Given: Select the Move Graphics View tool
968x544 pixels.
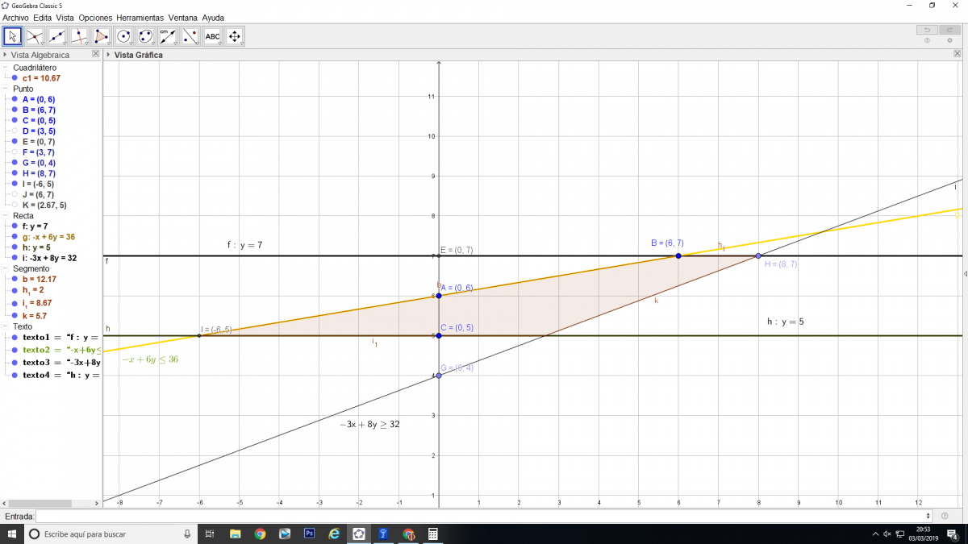Looking at the screenshot, I should pyautogui.click(x=235, y=36).
